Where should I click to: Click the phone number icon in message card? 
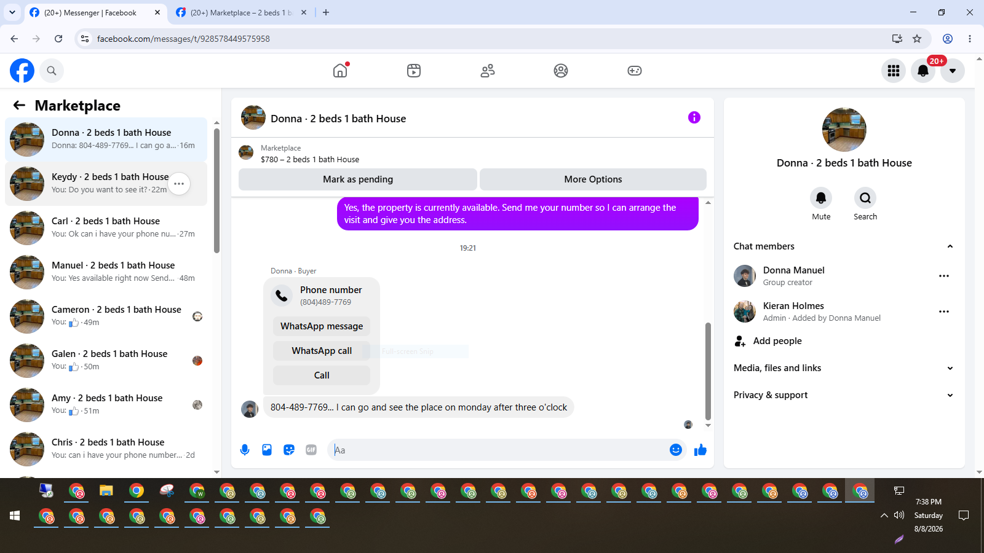point(282,296)
